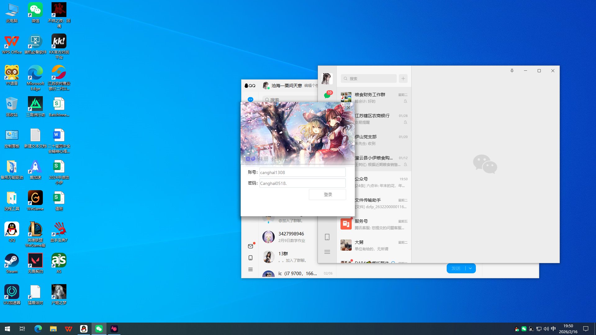The height and width of the screenshot is (335, 596).
Task: Open the QQ mail envelope icon
Action: pos(251,246)
